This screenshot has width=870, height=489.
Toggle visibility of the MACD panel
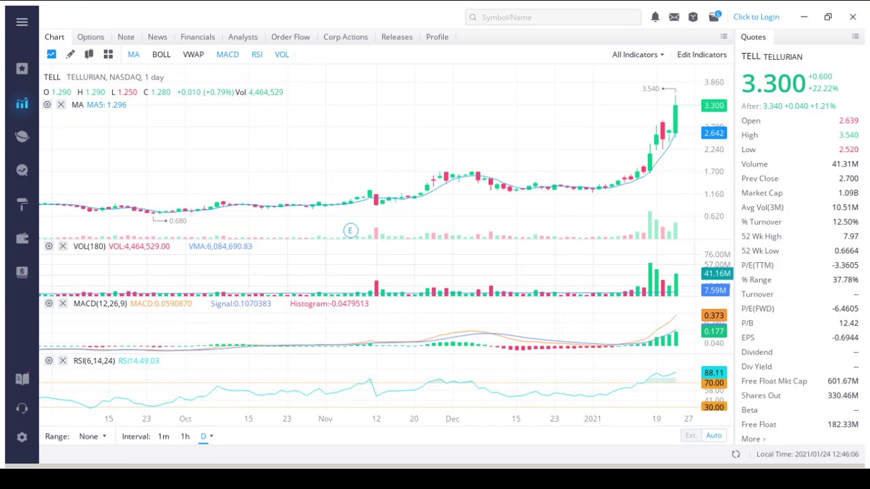coord(49,304)
